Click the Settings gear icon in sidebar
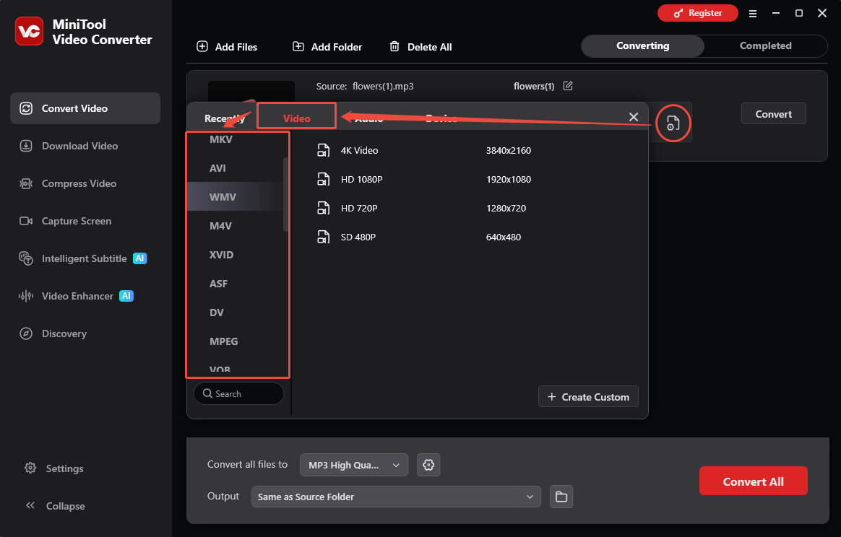841x537 pixels. (x=30, y=468)
